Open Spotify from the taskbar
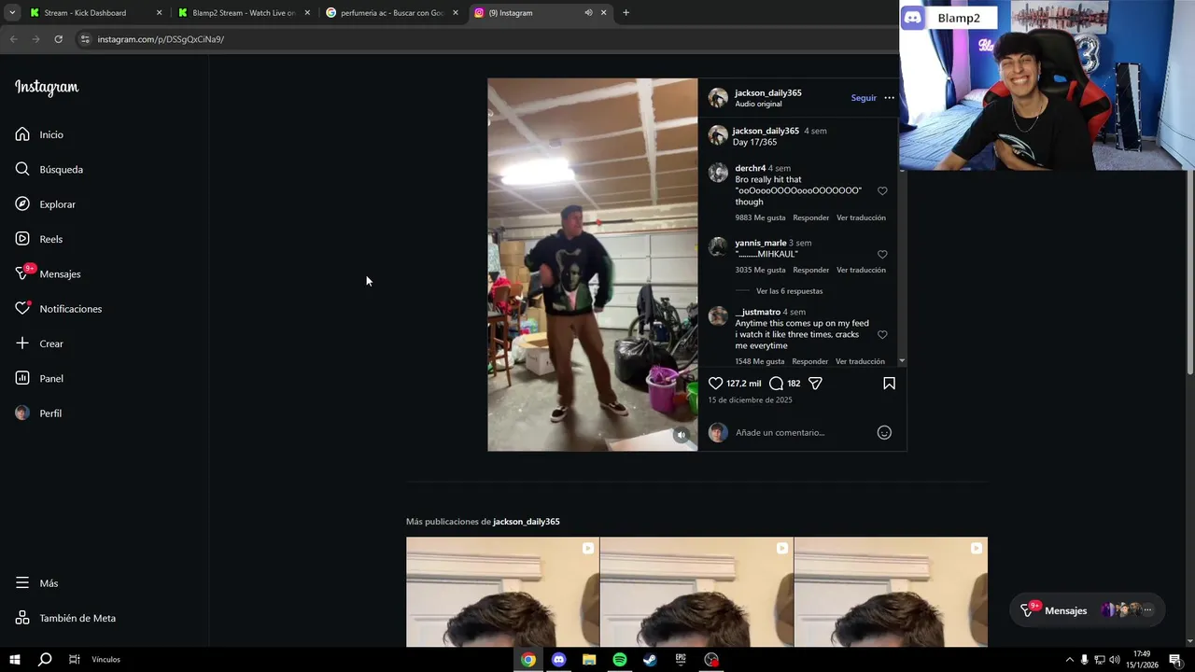 (620, 660)
